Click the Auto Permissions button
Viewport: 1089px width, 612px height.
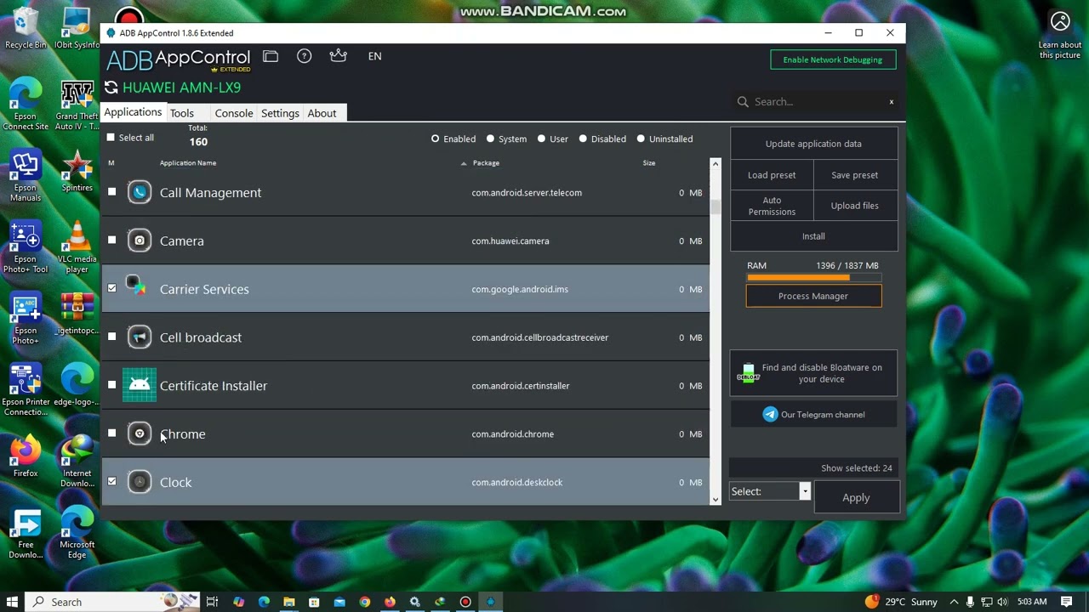[772, 206]
